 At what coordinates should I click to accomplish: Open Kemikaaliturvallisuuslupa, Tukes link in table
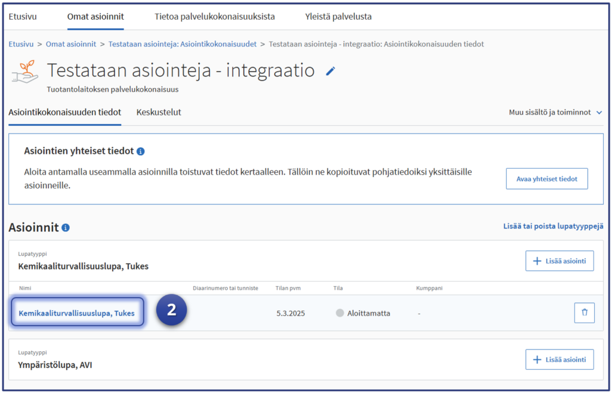pyautogui.click(x=76, y=313)
